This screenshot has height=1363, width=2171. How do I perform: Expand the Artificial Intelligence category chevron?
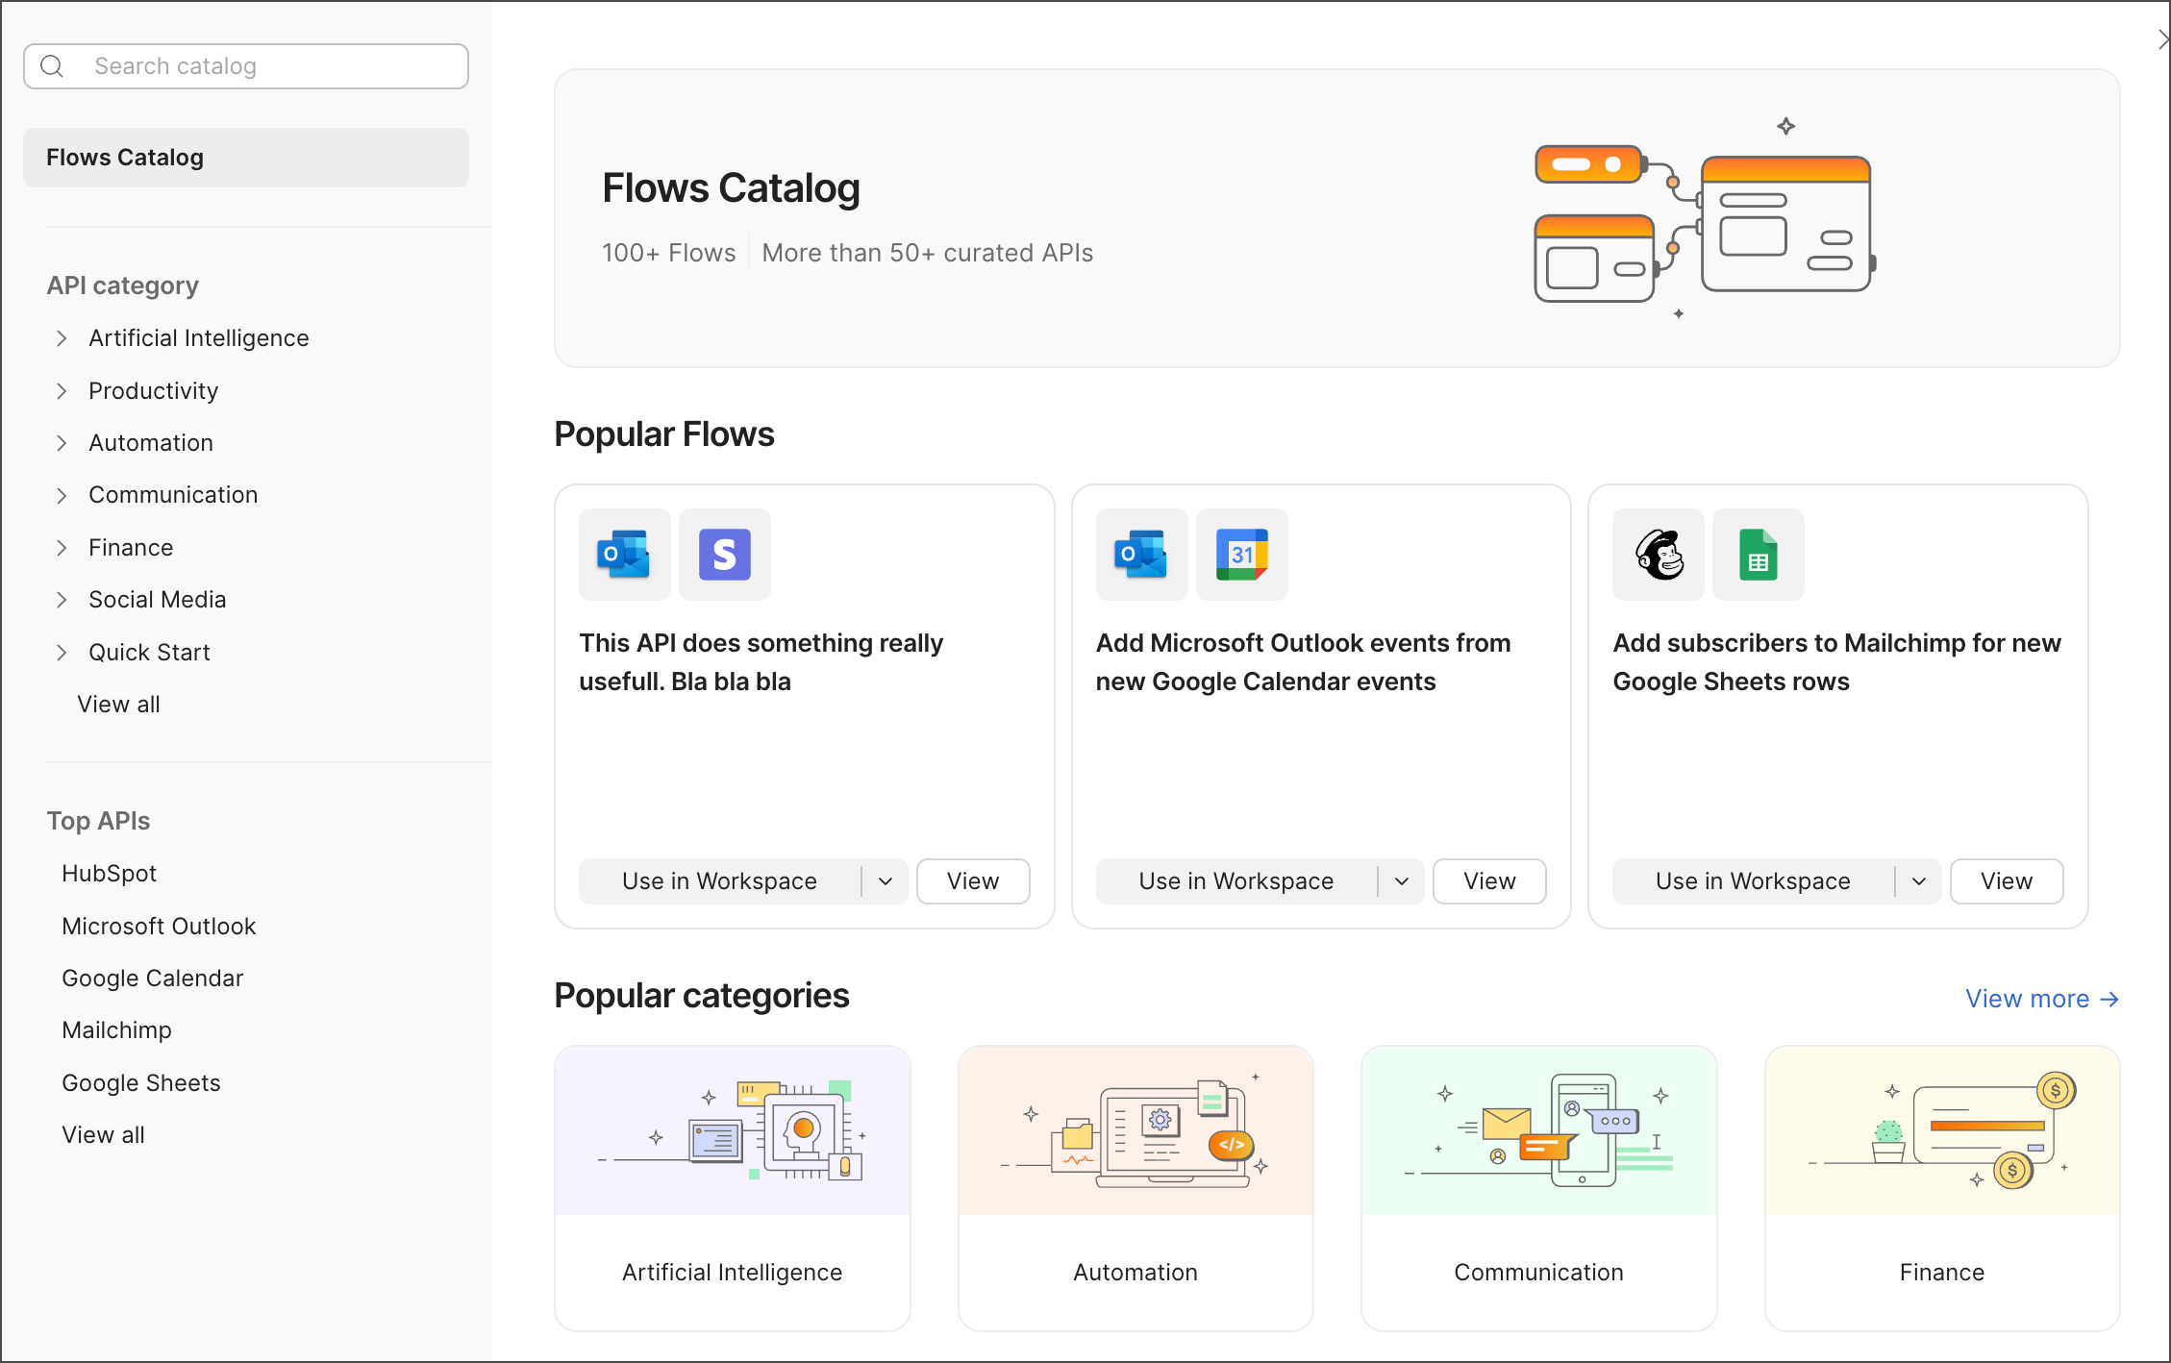[62, 338]
